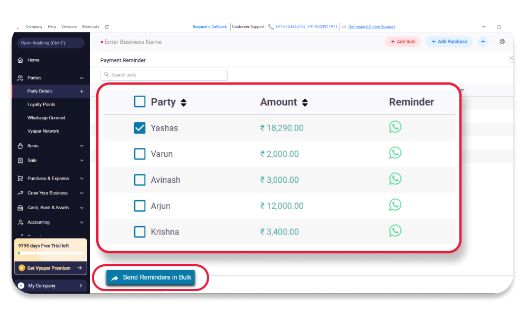Viewport: 526px width, 317px height.
Task: Click the Search party input field
Action: [x=164, y=74]
